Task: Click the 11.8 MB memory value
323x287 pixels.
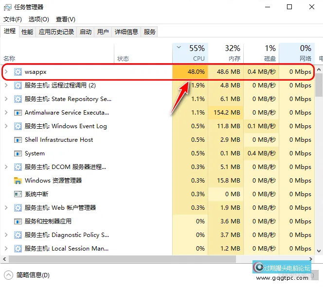Action: coord(229,126)
